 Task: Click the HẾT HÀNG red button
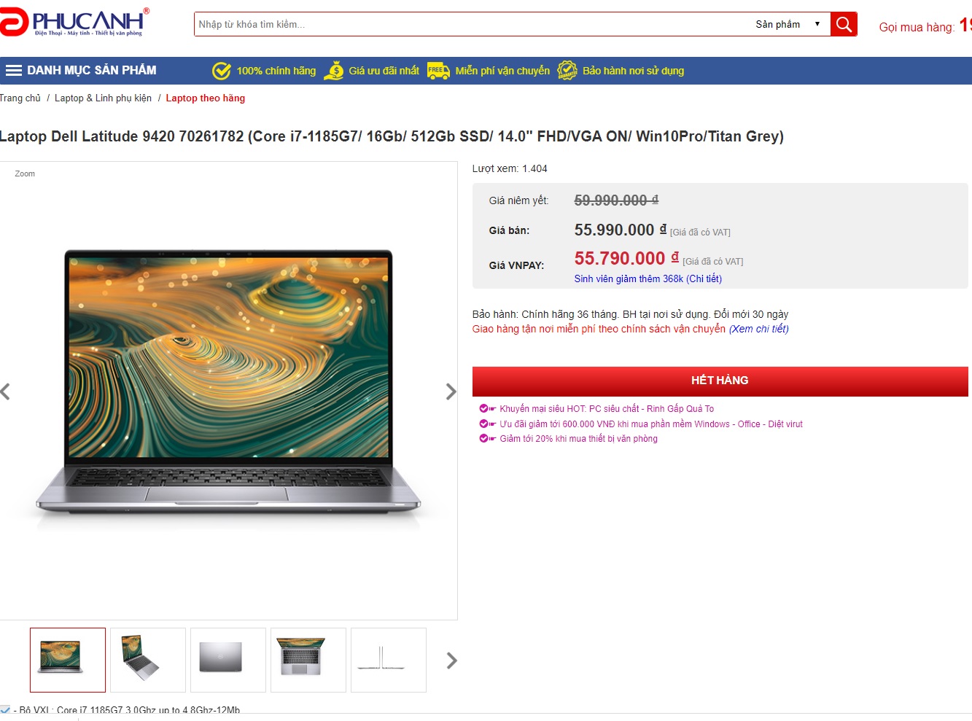tap(720, 381)
